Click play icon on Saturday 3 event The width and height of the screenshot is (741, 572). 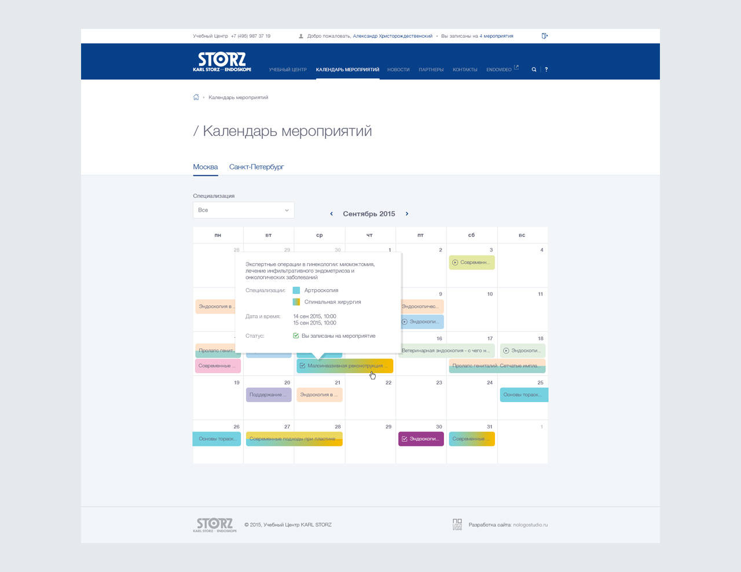click(455, 263)
